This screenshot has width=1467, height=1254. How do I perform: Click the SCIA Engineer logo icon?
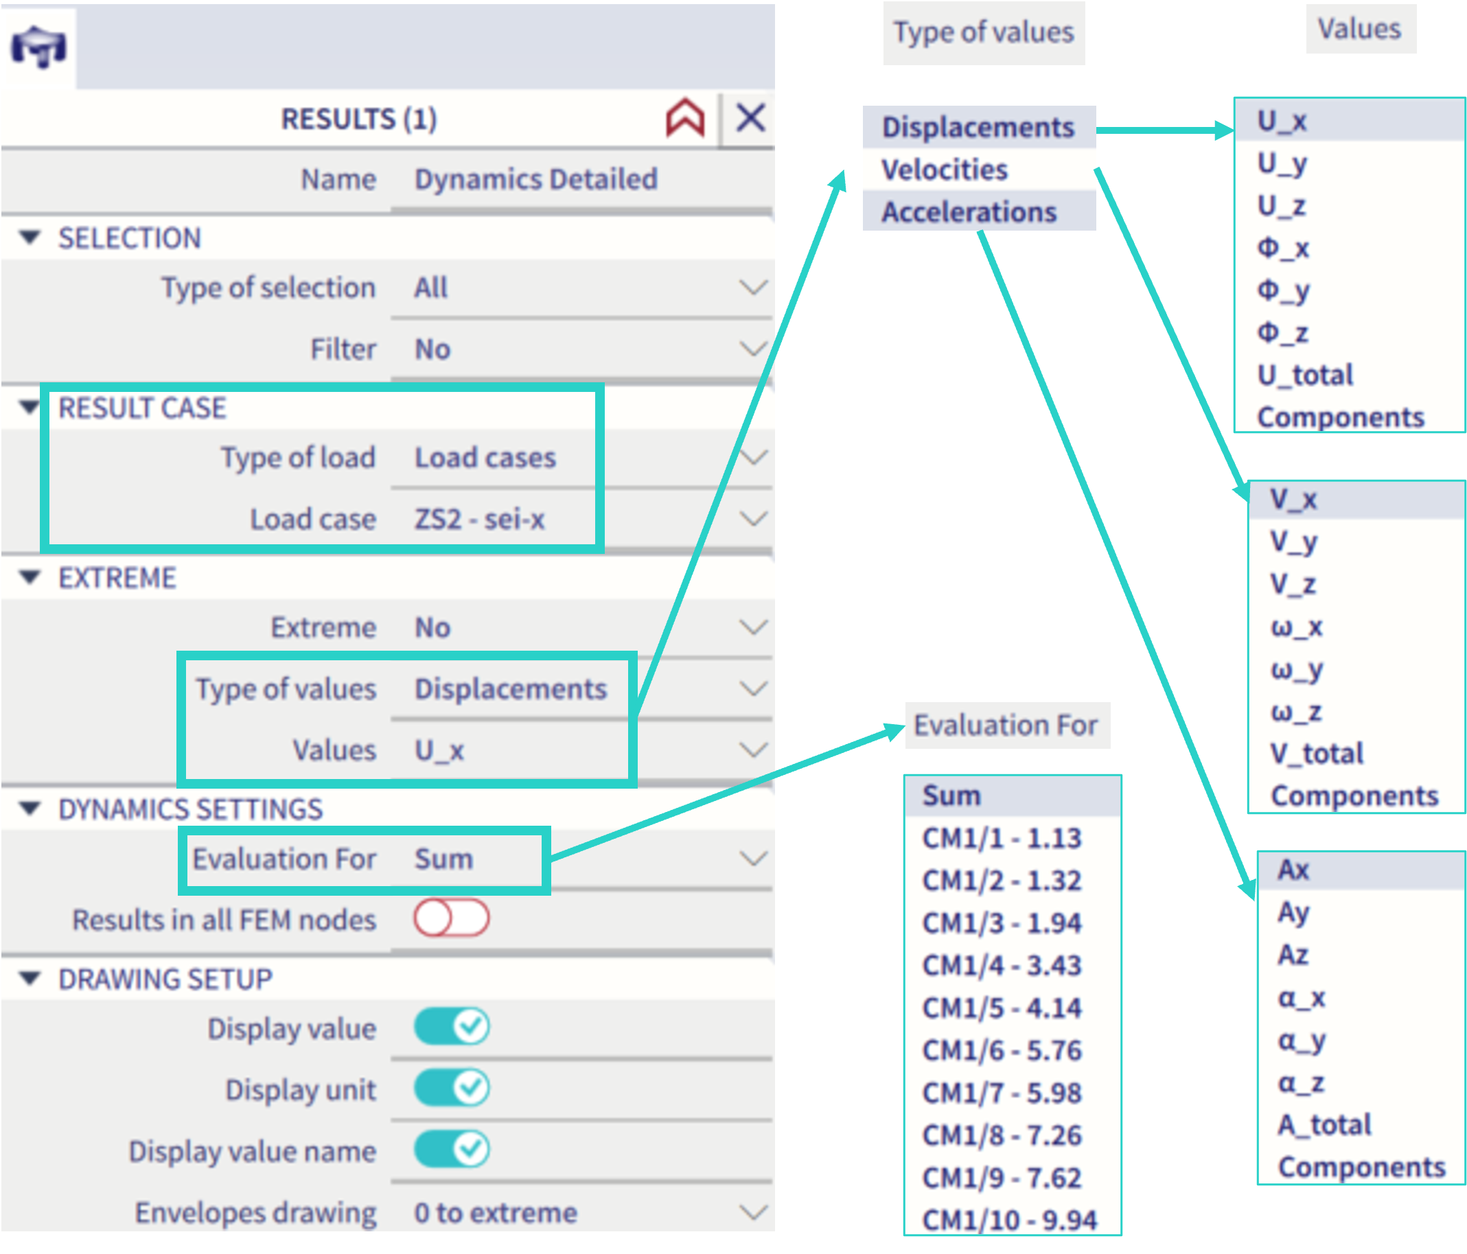coord(38,47)
